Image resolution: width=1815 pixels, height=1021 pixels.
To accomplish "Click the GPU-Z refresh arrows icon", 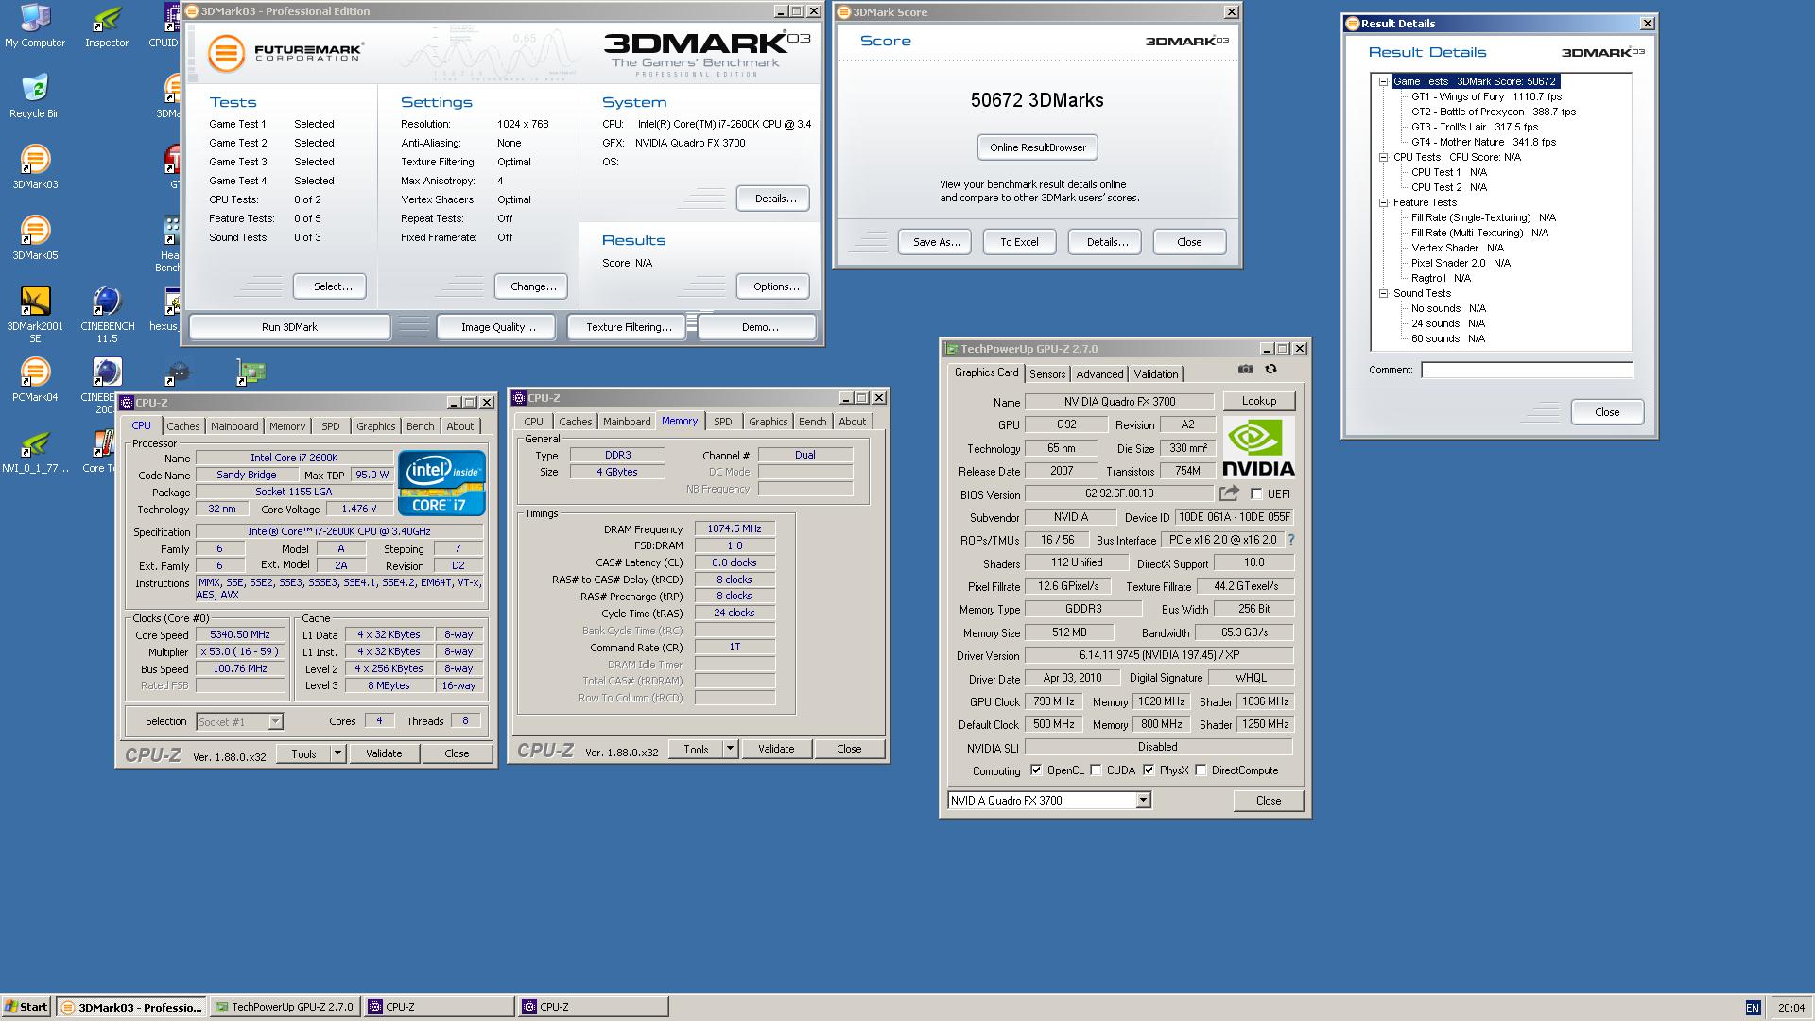I will (x=1270, y=370).
